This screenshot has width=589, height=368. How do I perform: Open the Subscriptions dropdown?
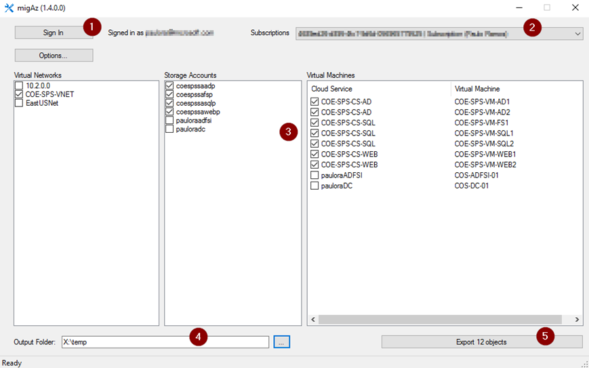point(577,33)
